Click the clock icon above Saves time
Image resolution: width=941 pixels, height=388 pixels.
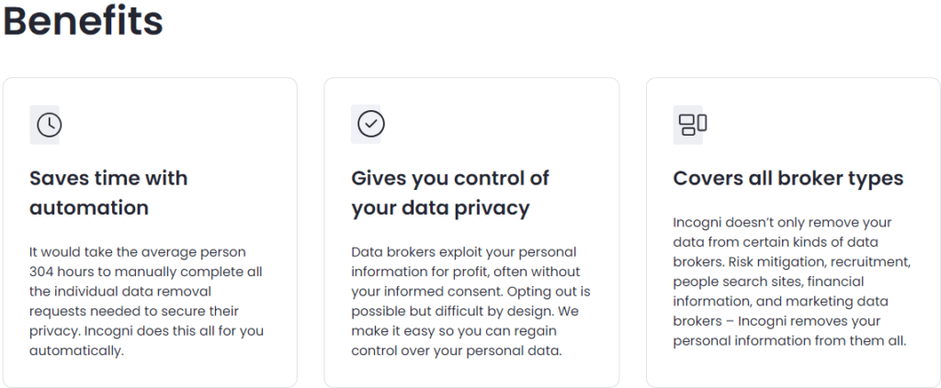50,125
